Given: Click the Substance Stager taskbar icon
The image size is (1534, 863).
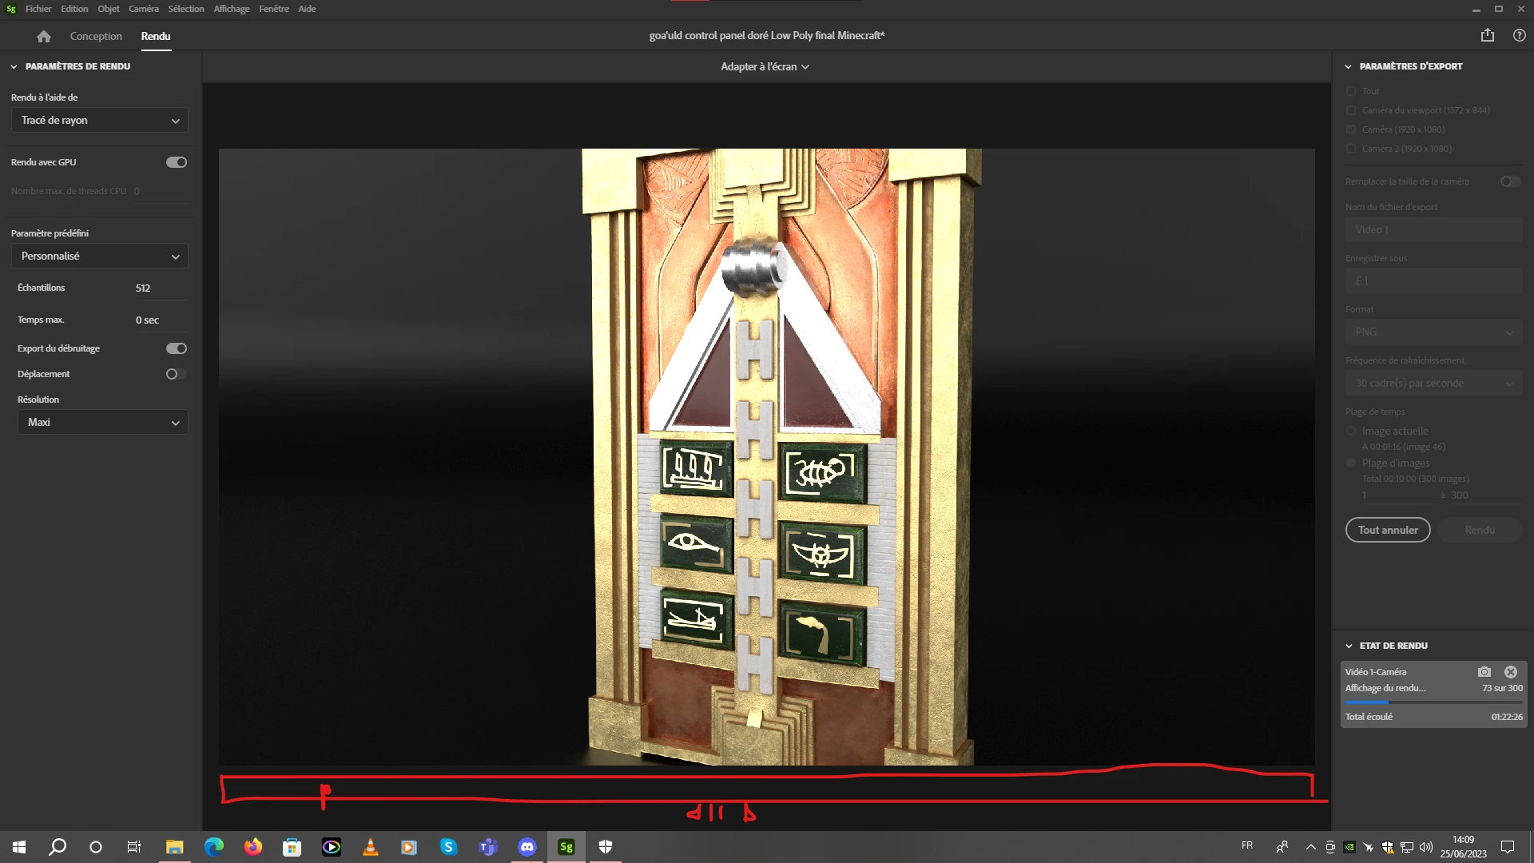Looking at the screenshot, I should coord(566,847).
